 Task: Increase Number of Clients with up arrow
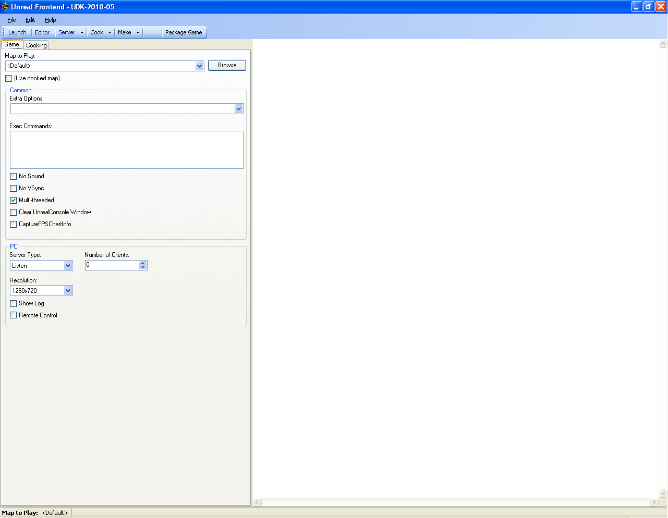143,263
